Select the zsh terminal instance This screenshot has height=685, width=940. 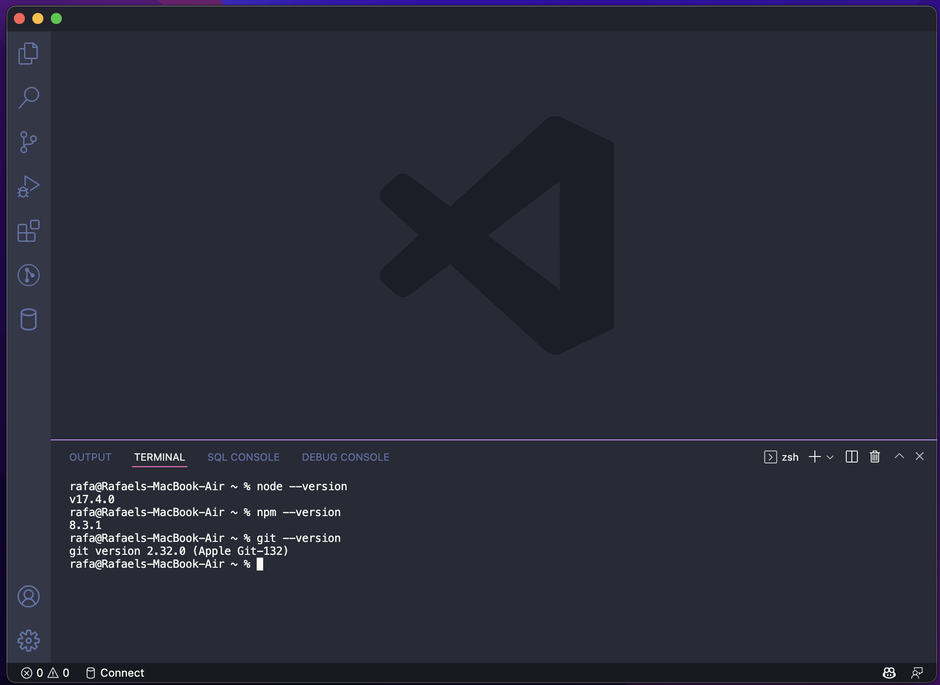(x=781, y=457)
